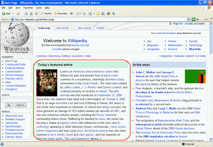The height and width of the screenshot is (147, 213).
Task: Click the Back arrow button
Action: (6, 14)
